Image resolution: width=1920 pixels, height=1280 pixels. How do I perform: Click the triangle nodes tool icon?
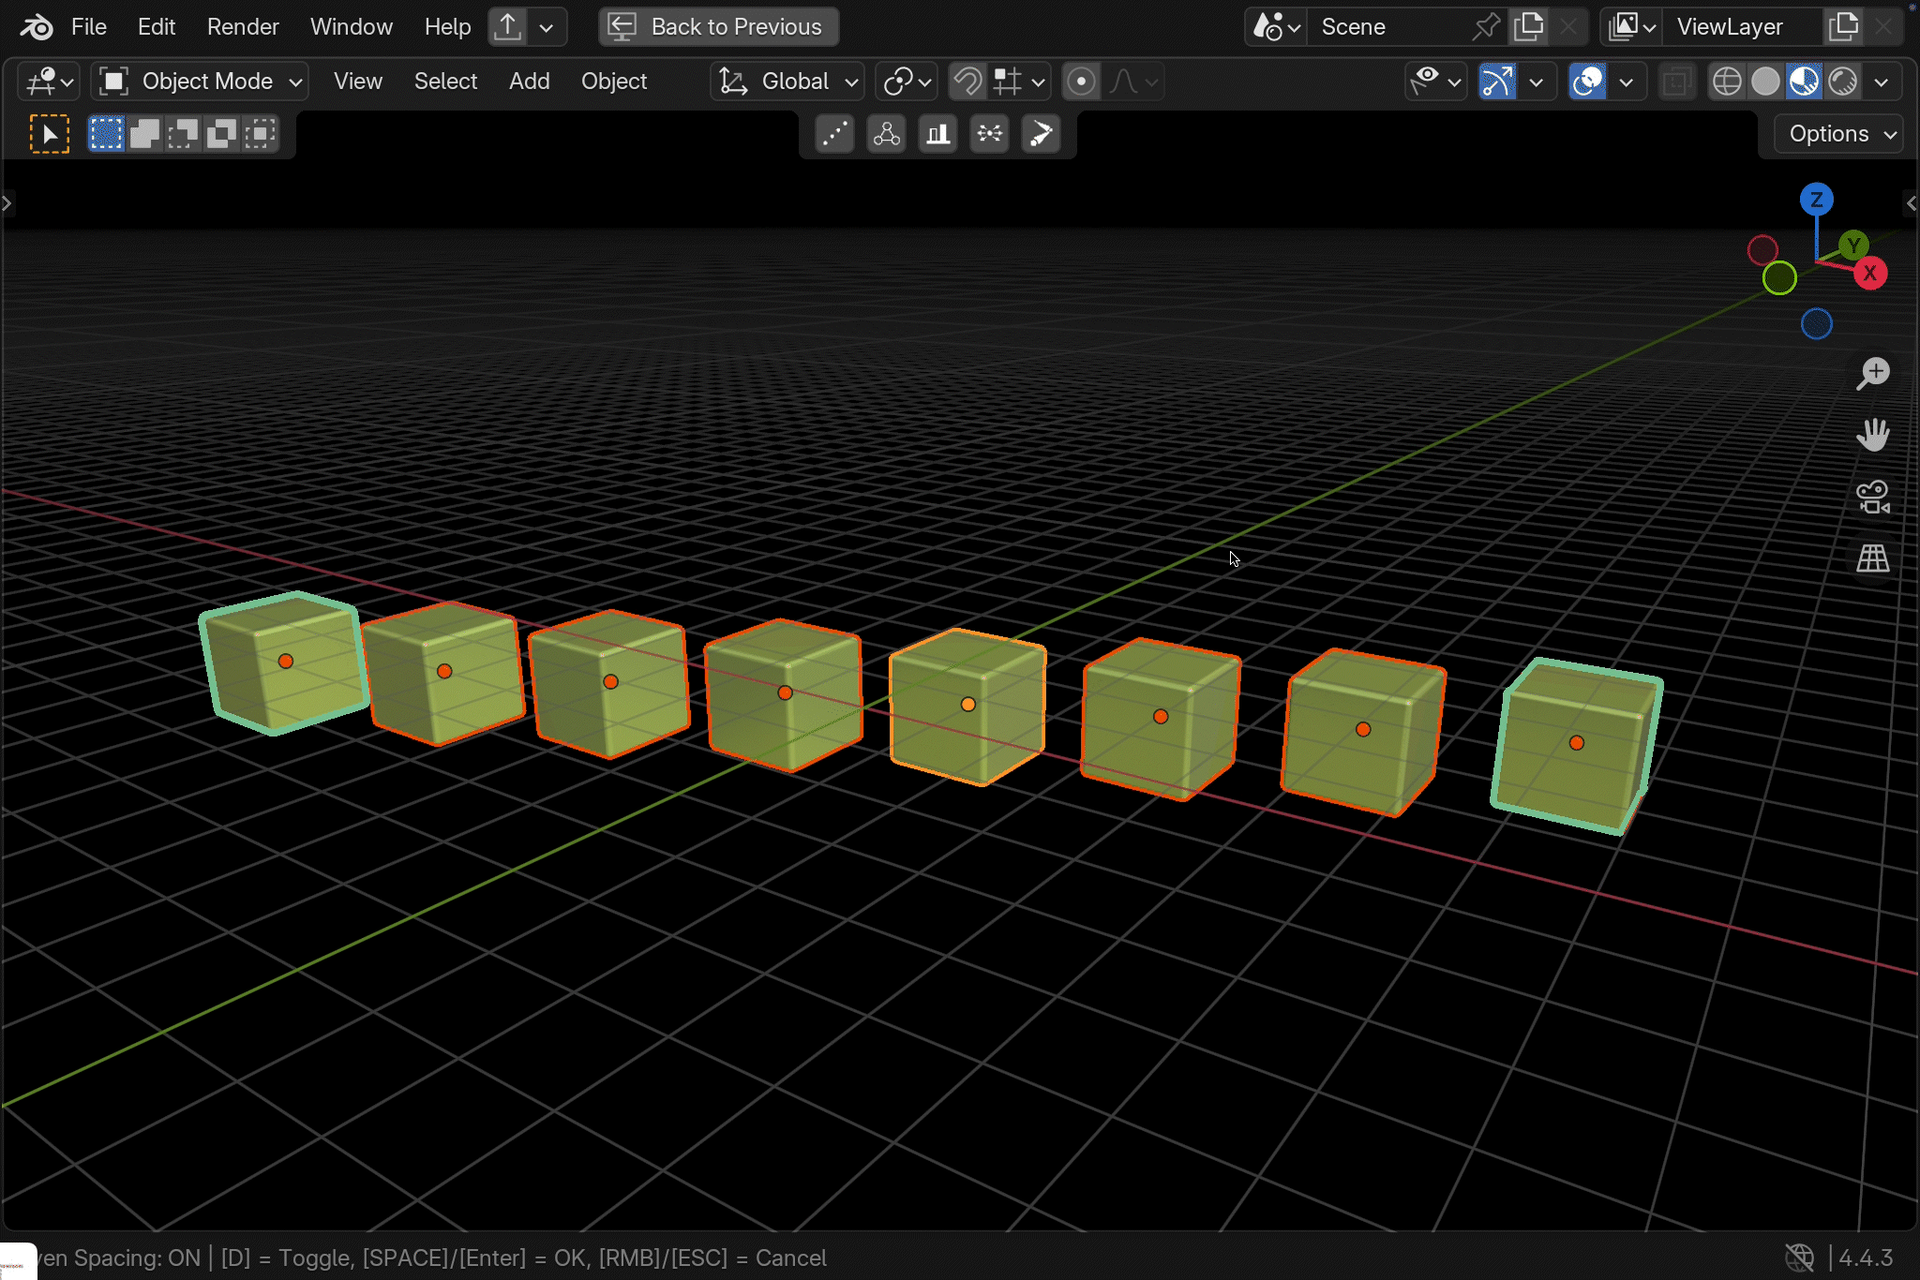pyautogui.click(x=886, y=134)
